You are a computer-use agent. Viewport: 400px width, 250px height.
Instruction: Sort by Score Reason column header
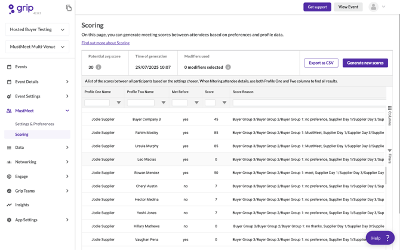243,92
